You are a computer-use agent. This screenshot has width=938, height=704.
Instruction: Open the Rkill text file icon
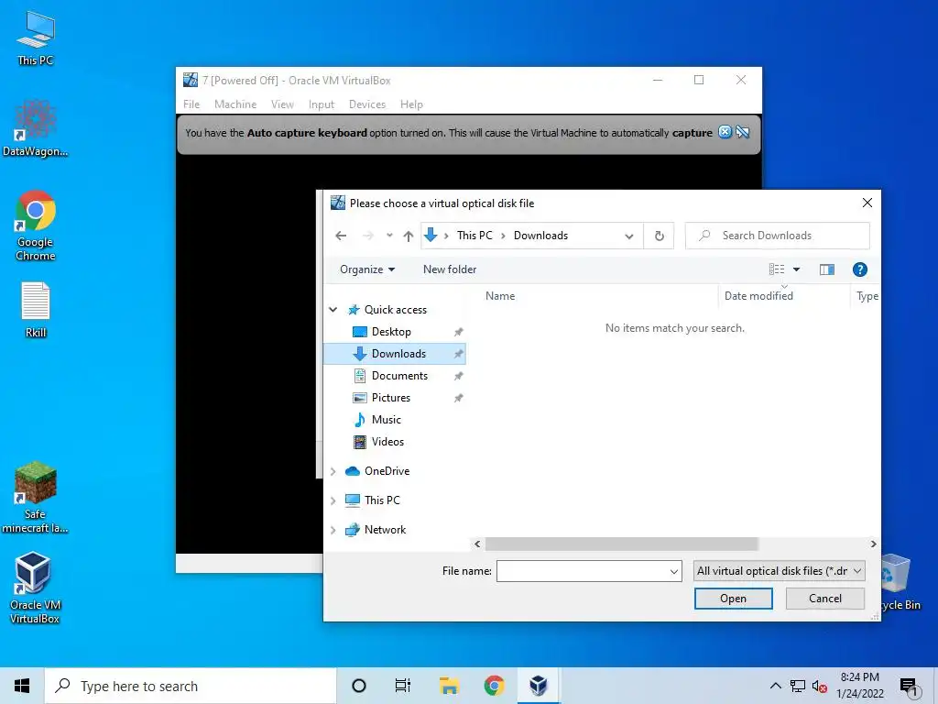pyautogui.click(x=36, y=310)
